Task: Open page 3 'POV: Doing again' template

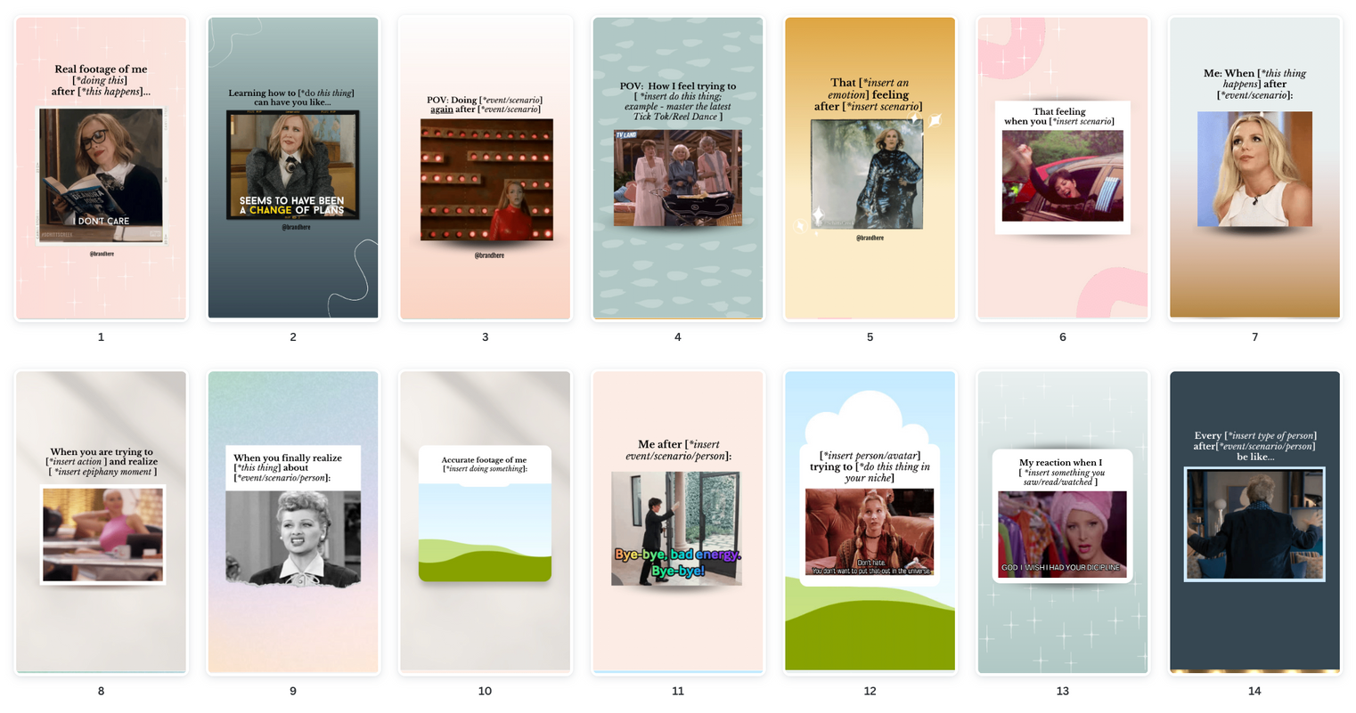Action: tap(486, 168)
